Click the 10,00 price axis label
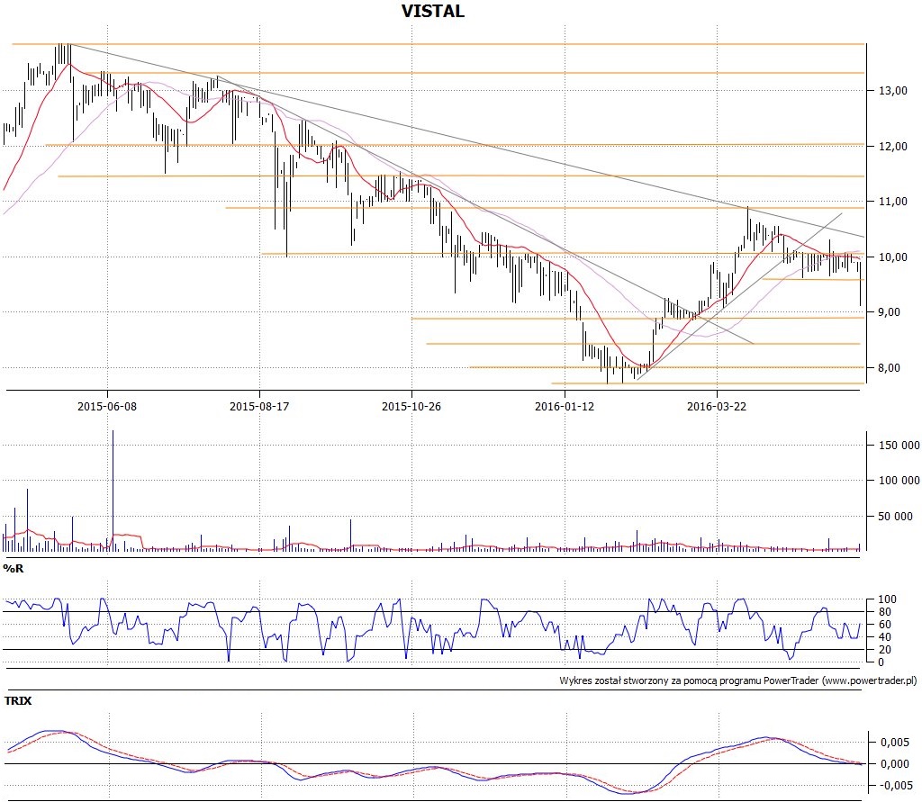The image size is (922, 802). pos(893,257)
